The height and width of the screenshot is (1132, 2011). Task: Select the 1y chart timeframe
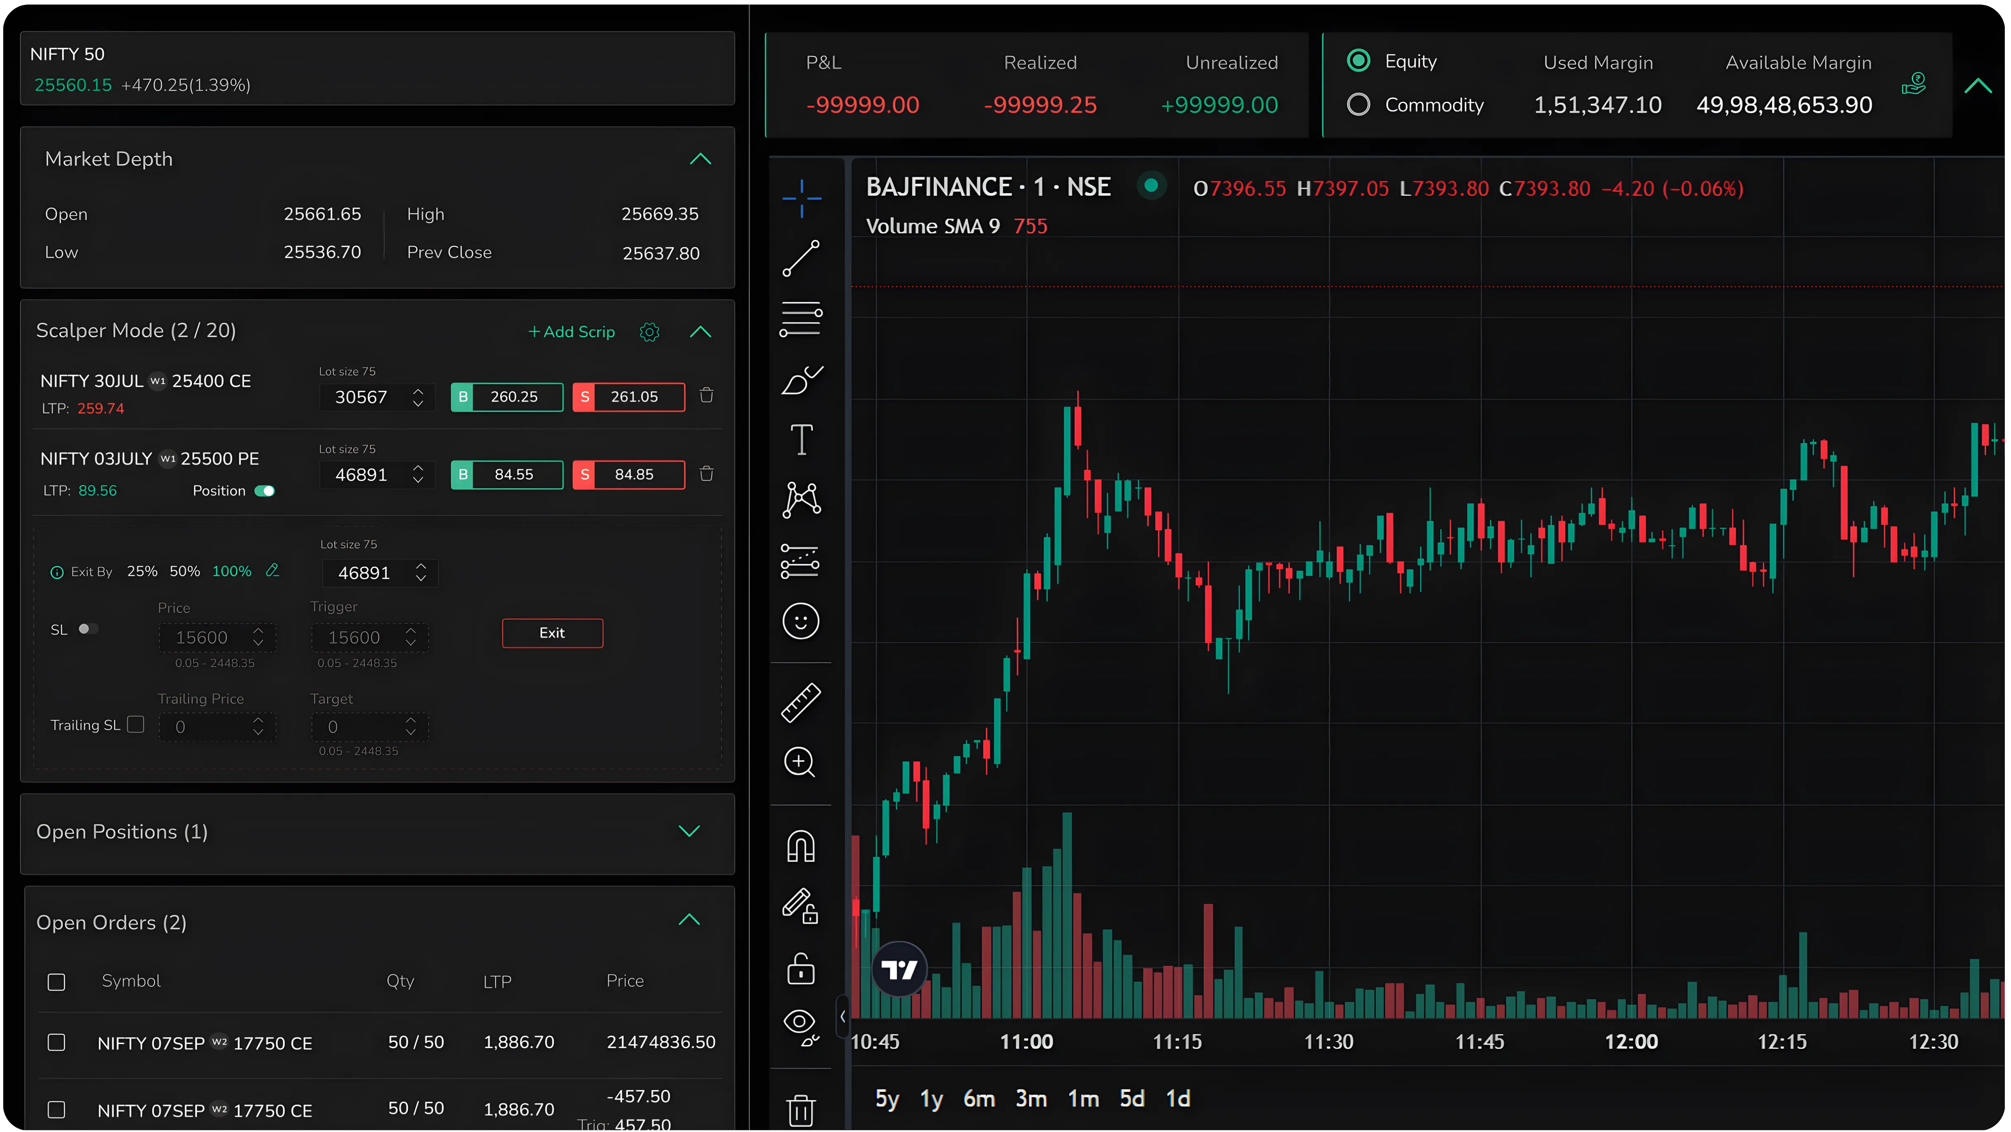930,1099
